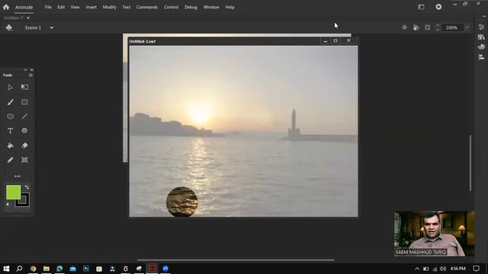
Task: Reset to default black and white colors
Action: tap(8, 205)
